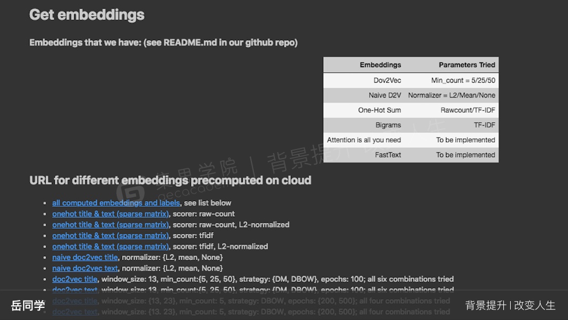The height and width of the screenshot is (320, 568).
Task: Open the faded doc2vec title link with epochs {200, 500}
Action: coord(75,301)
